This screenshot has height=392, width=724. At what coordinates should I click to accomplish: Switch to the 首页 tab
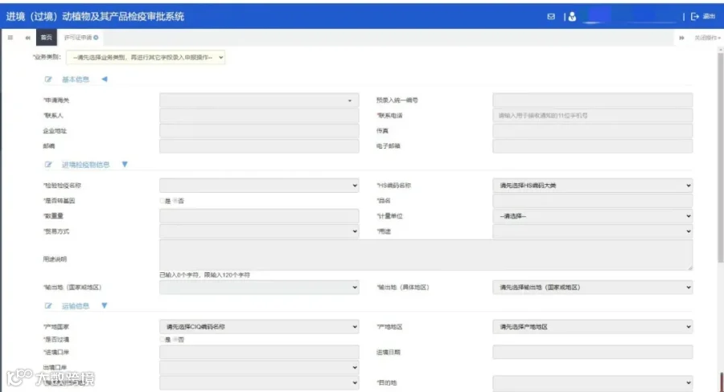tap(46, 38)
